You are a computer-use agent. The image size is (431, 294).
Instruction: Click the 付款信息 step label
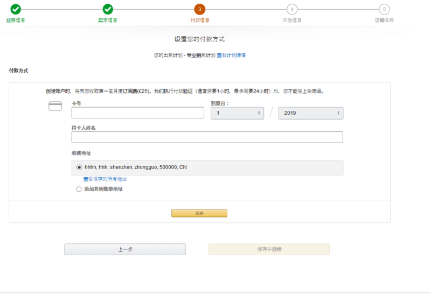[200, 20]
